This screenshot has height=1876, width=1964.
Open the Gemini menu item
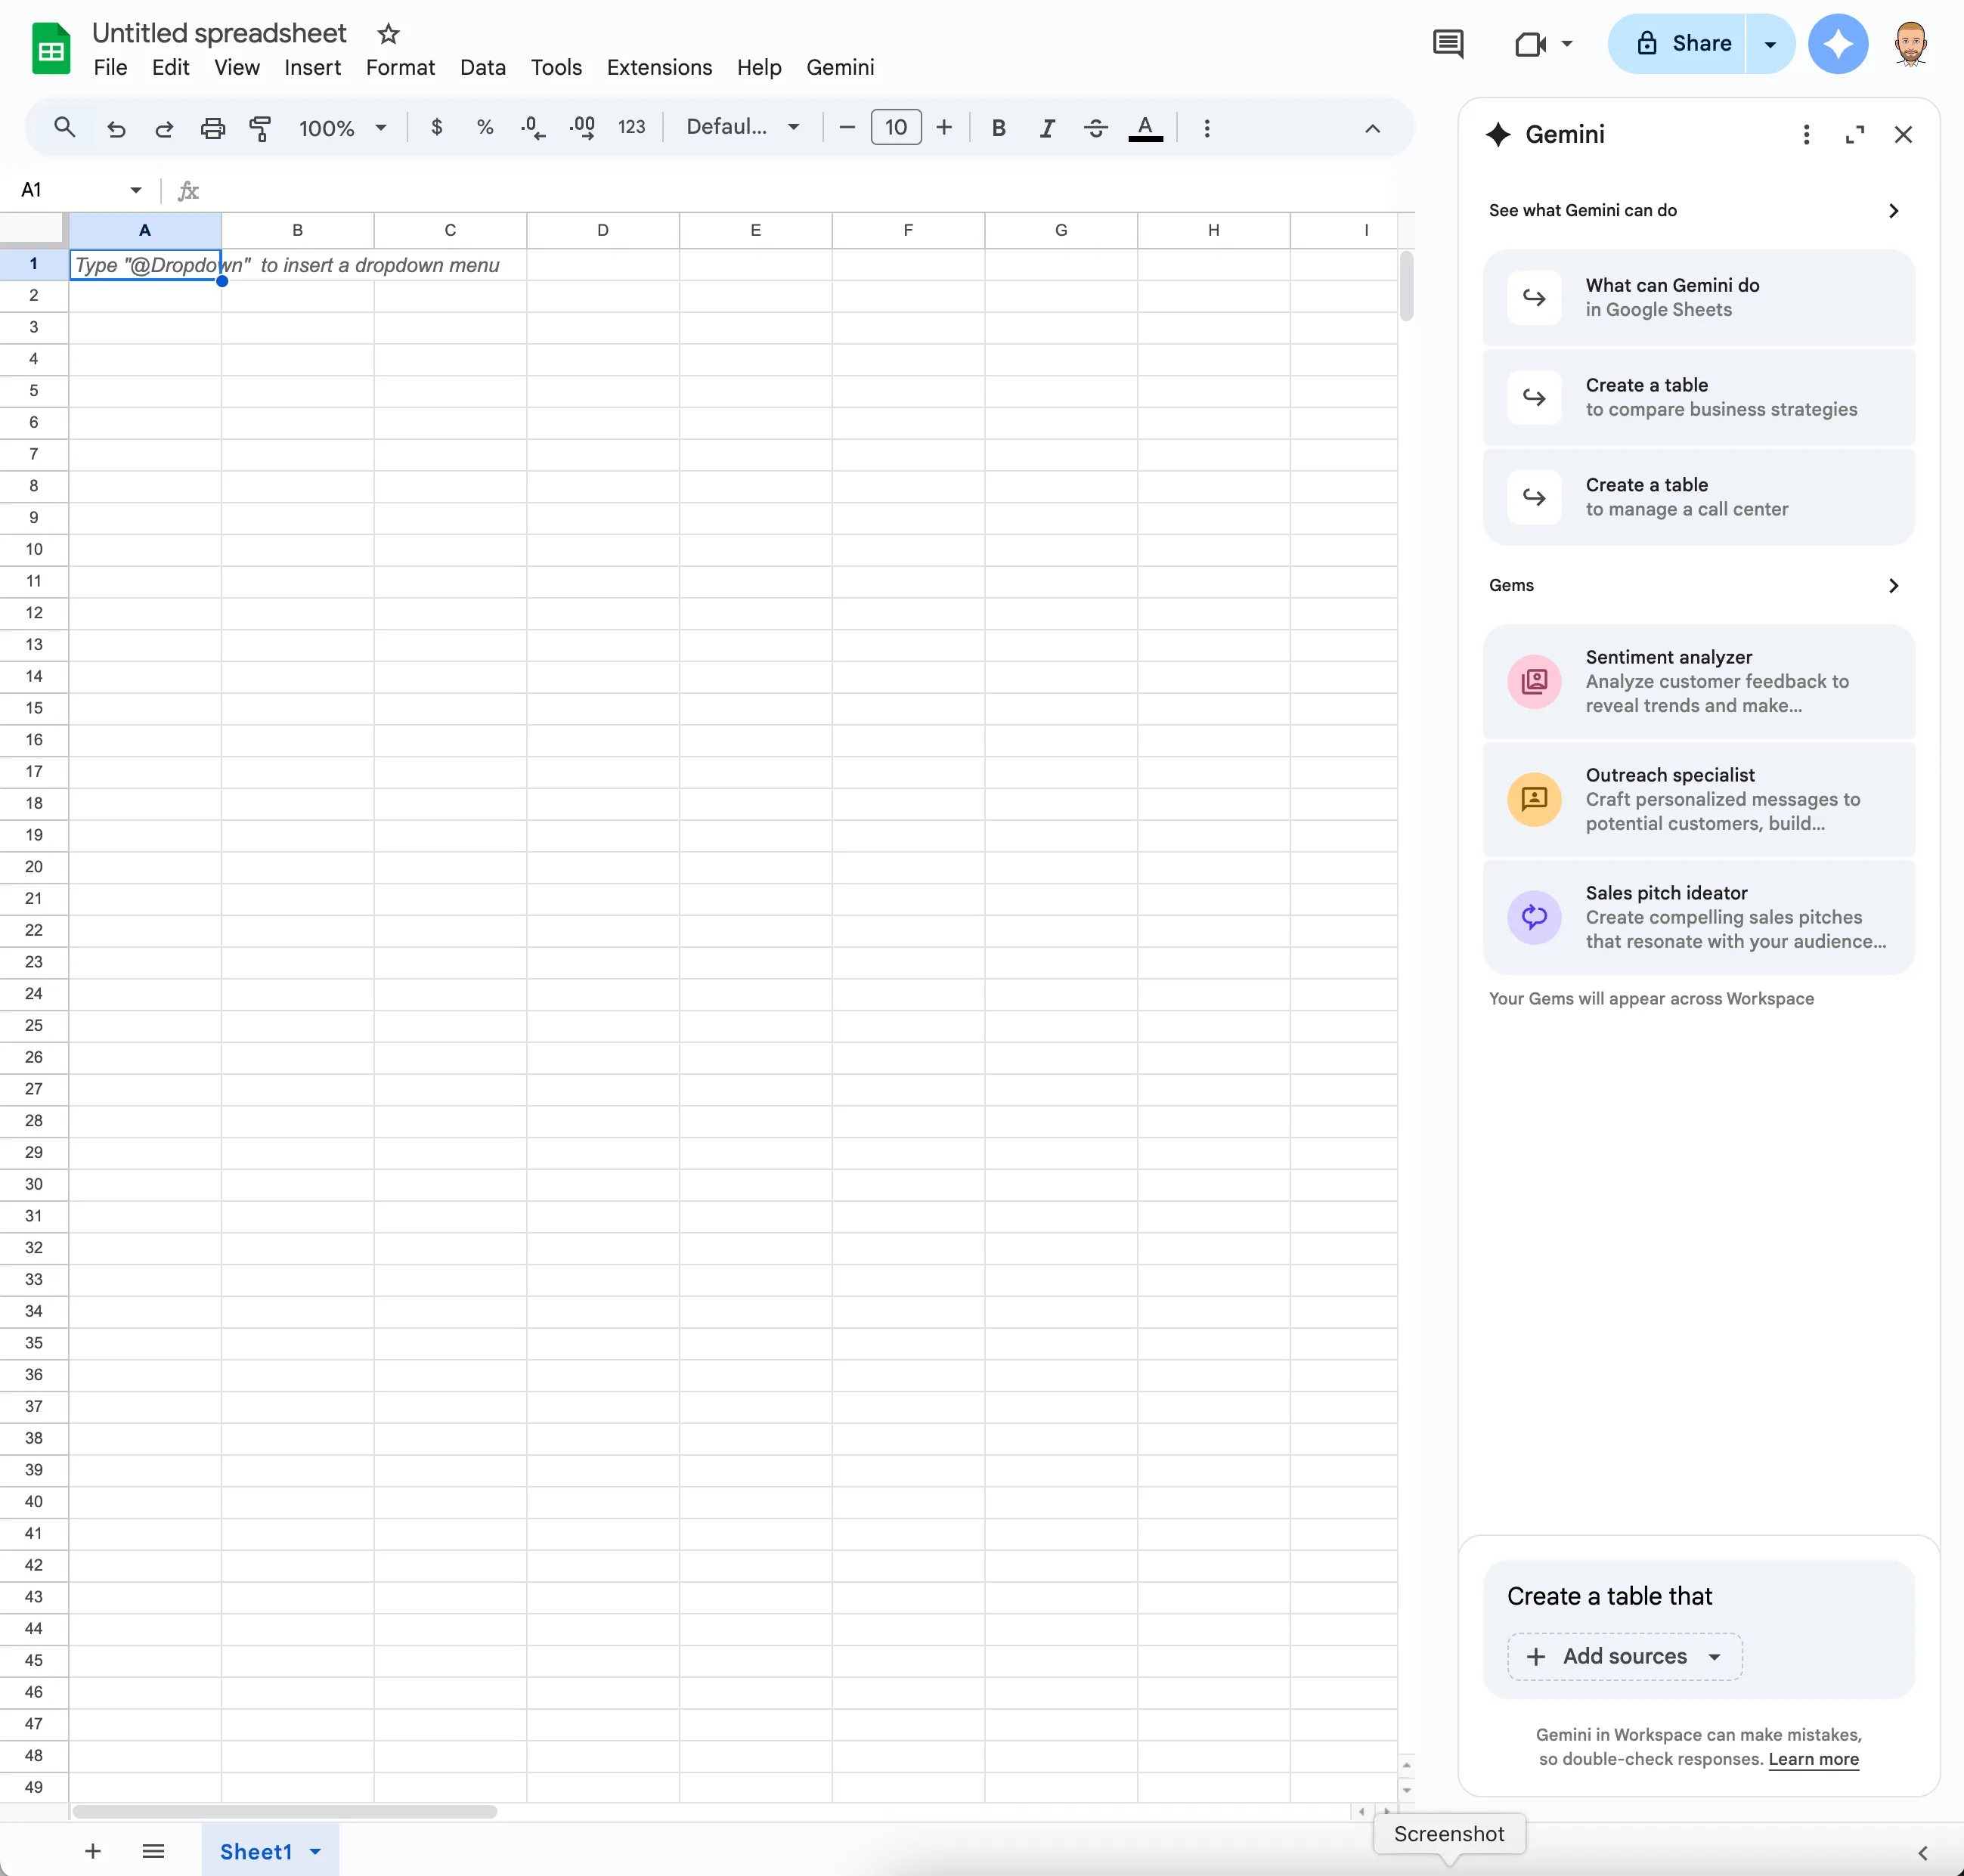pyautogui.click(x=840, y=67)
